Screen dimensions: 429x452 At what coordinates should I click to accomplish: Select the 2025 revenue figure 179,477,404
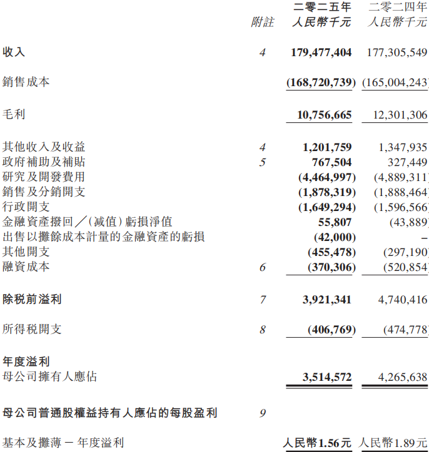click(321, 52)
